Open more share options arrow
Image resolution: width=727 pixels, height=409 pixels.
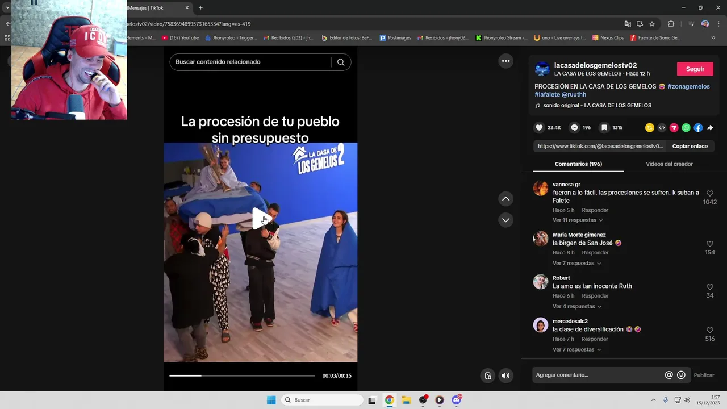pos(710,128)
